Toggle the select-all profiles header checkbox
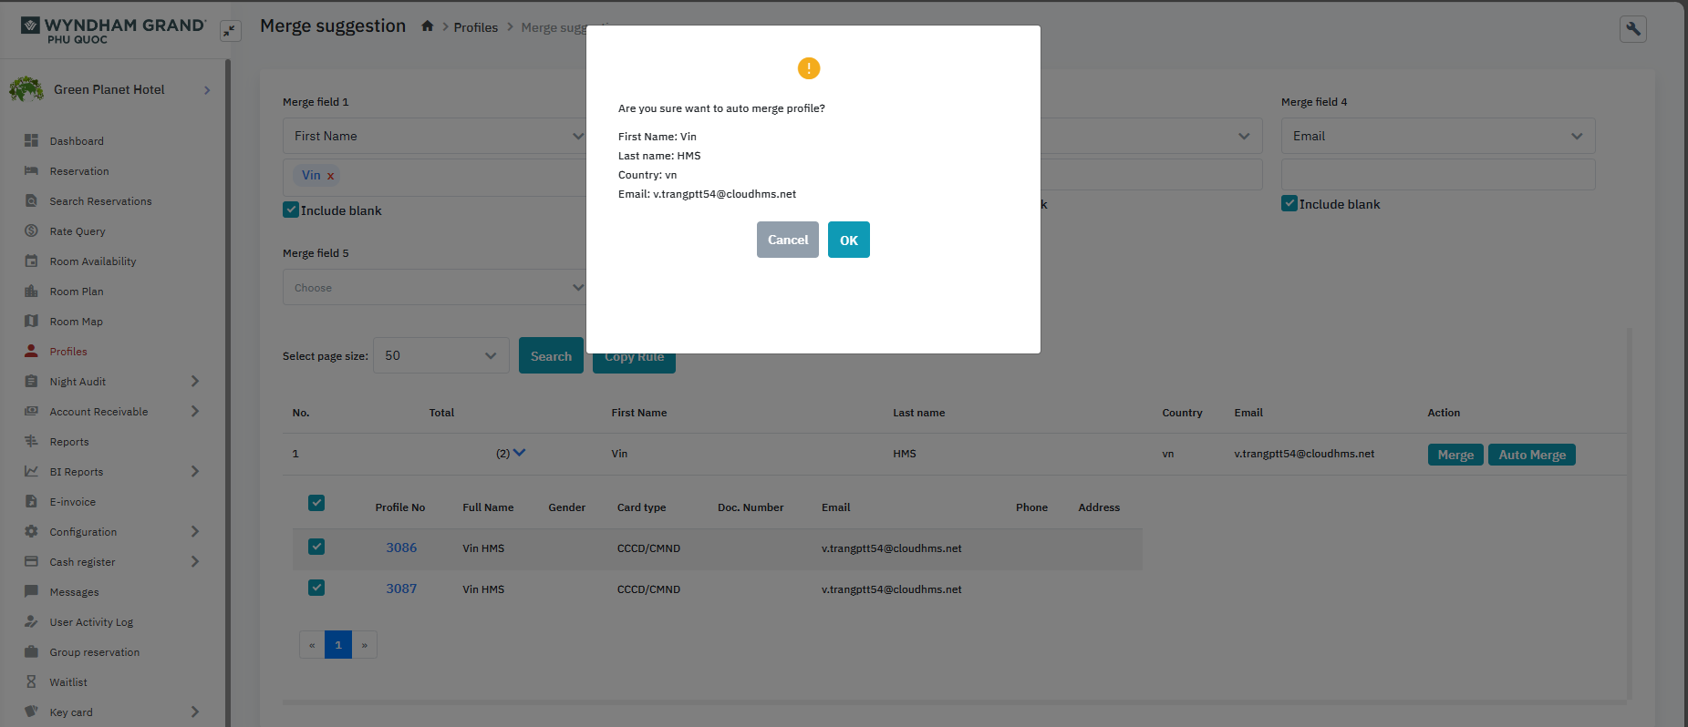The image size is (1688, 727). 316,503
